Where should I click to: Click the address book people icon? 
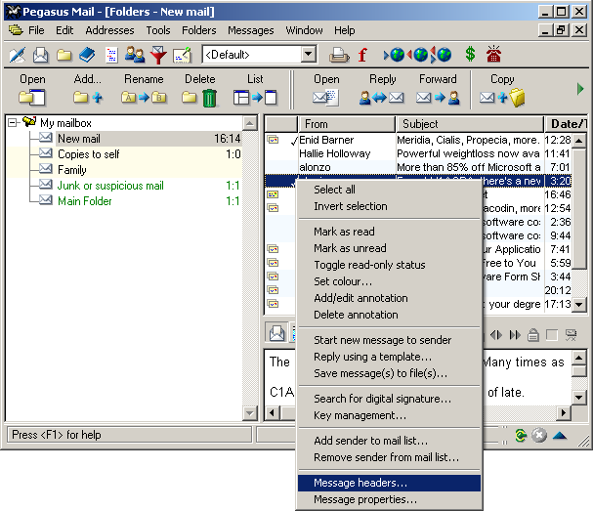135,55
